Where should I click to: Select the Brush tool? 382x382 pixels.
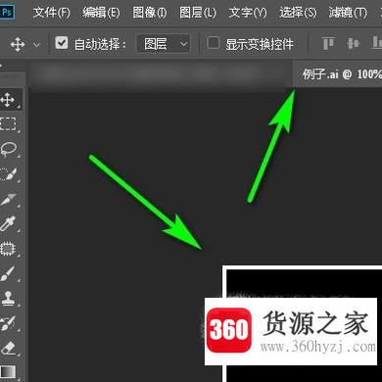[8, 273]
